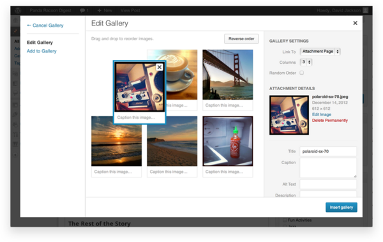Screen dimensions: 383x242
Task: Click the Insert gallery button
Action: (x=342, y=208)
